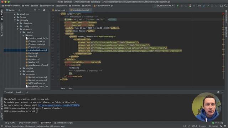Image resolution: width=228 pixels, height=128 pixels.
Task: Select Footer.tpl in project tree
Action: [33, 53]
